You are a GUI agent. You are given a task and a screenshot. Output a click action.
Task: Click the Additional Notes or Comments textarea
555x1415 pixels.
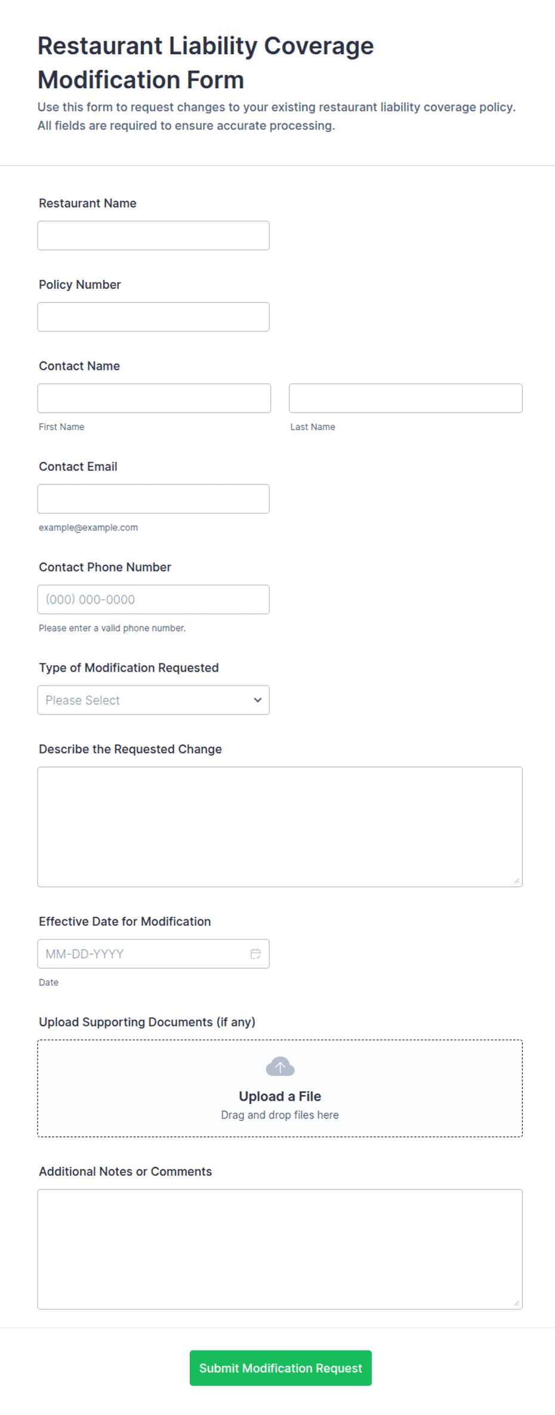(280, 1249)
